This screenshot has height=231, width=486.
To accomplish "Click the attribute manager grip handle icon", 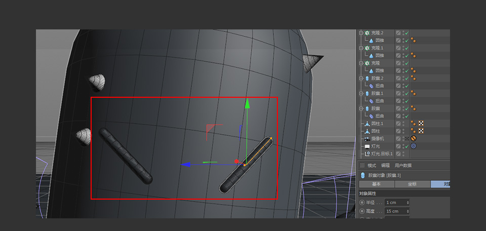I will [362, 166].
